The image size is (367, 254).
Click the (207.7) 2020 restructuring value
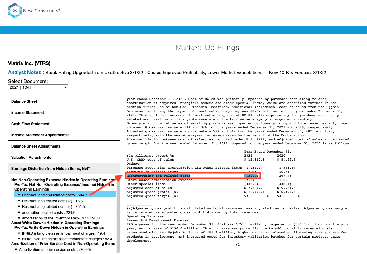(x=284, y=176)
